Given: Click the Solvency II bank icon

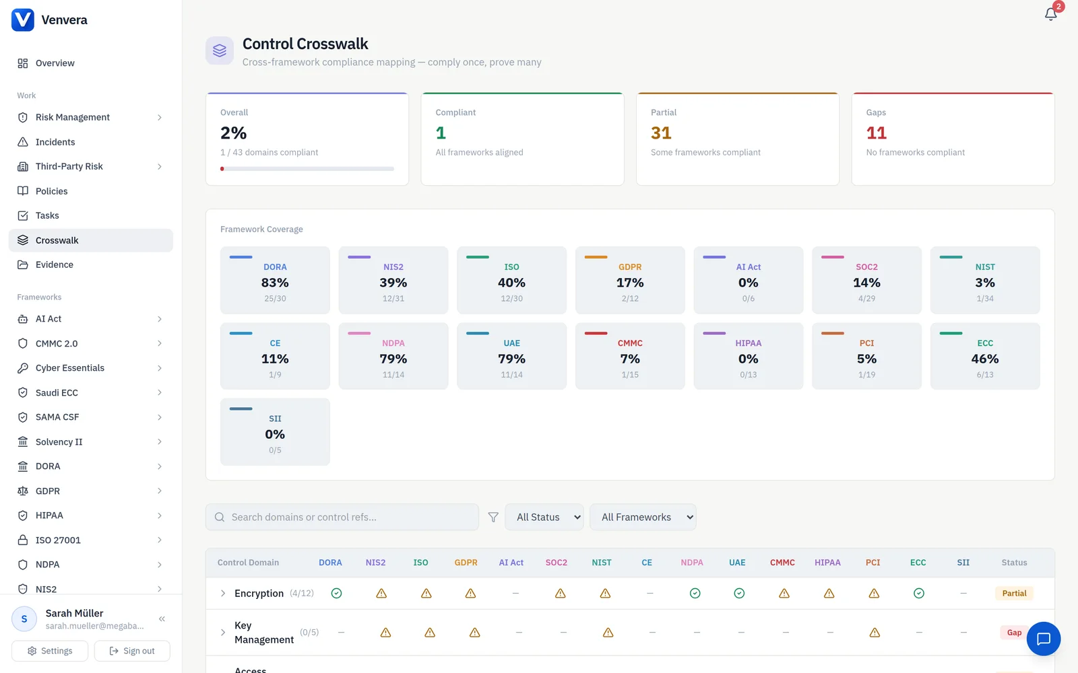Looking at the screenshot, I should point(23,442).
